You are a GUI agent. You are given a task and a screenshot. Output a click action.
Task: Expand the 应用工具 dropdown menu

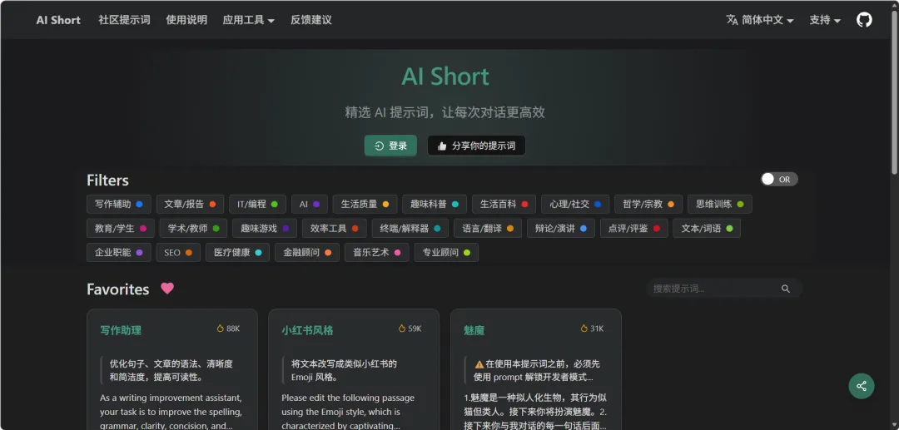coord(248,20)
